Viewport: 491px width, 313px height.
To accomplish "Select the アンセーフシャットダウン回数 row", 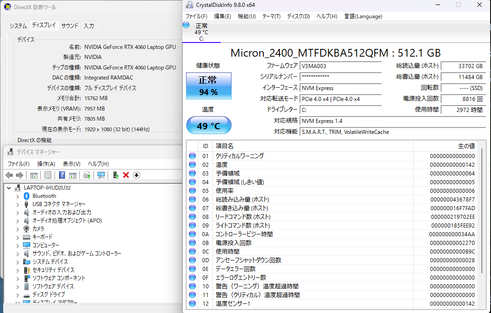I will [333, 260].
